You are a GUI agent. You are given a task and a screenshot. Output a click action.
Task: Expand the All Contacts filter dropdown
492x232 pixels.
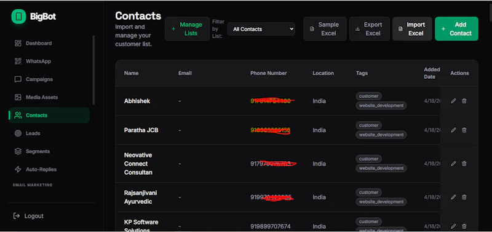(x=261, y=29)
